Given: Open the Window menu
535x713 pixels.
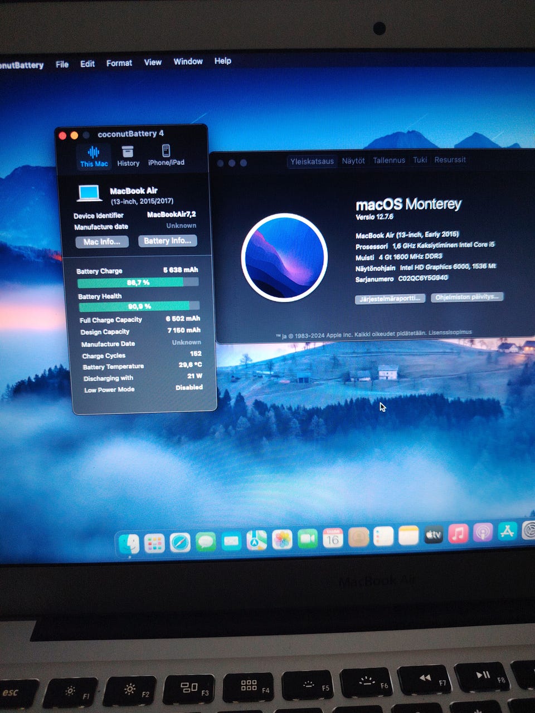Looking at the screenshot, I should click(188, 61).
